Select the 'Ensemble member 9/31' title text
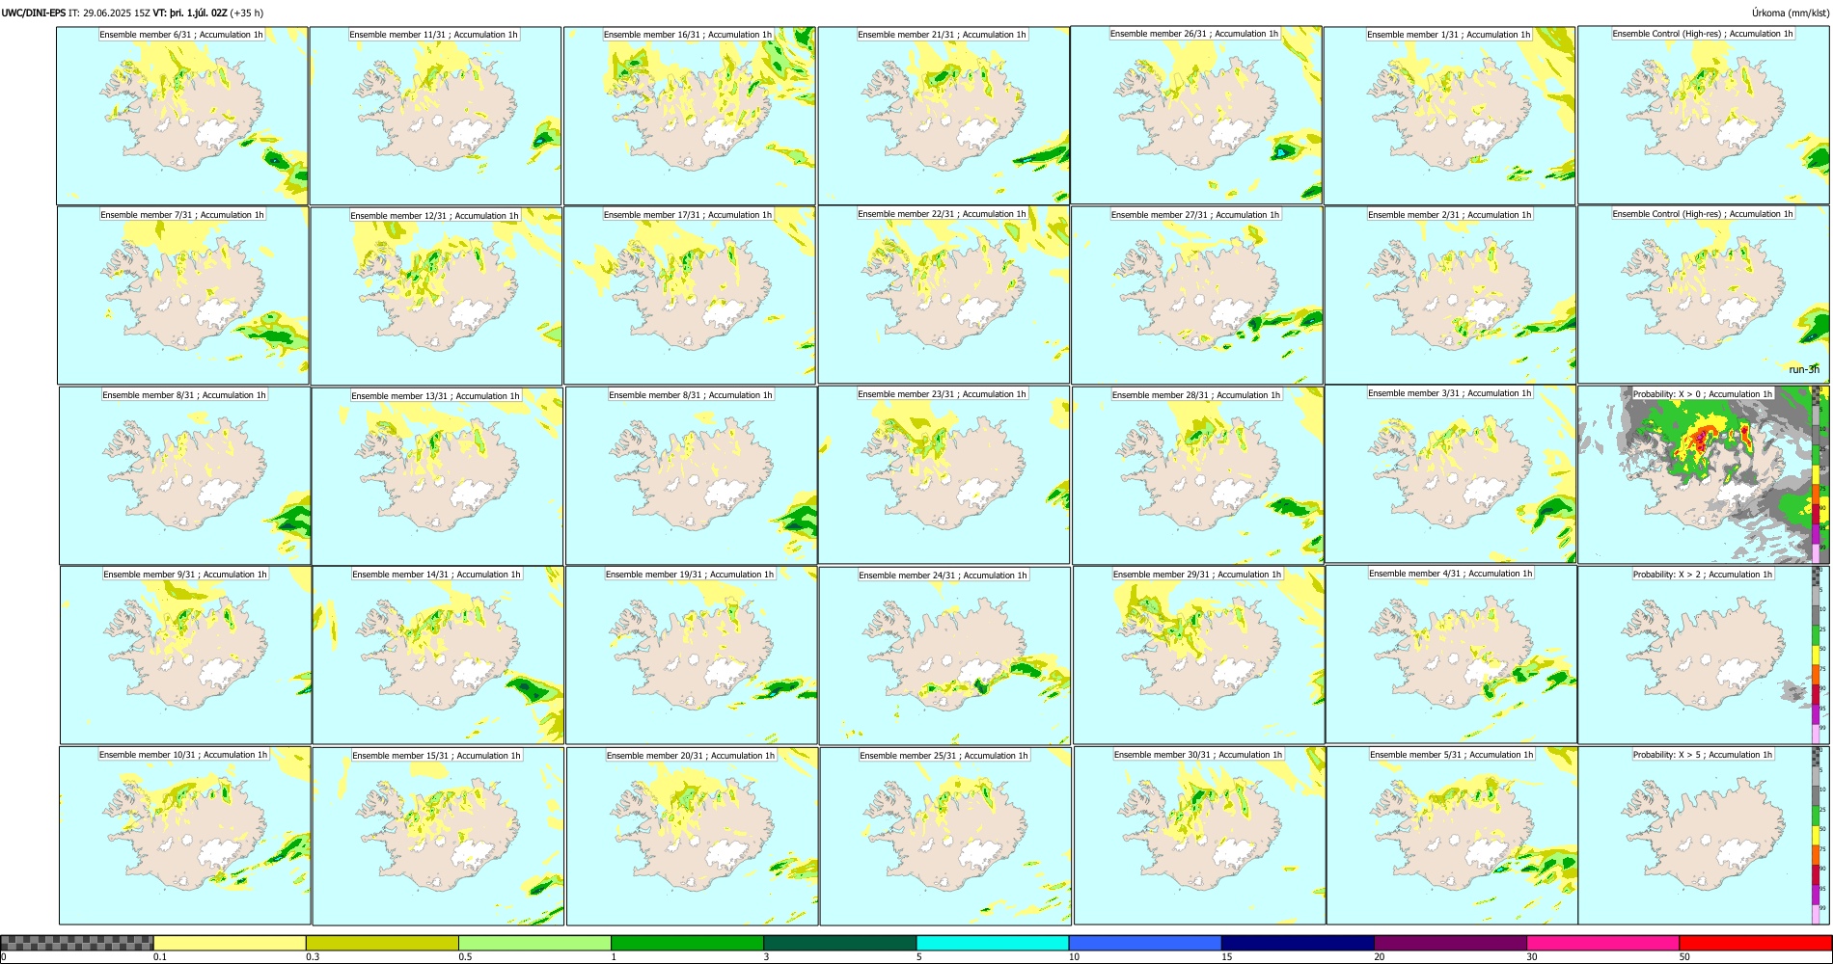The height and width of the screenshot is (964, 1833). coord(185,574)
